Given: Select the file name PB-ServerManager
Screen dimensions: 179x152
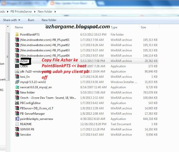Looking at the screenshot, I should coord(32,114).
